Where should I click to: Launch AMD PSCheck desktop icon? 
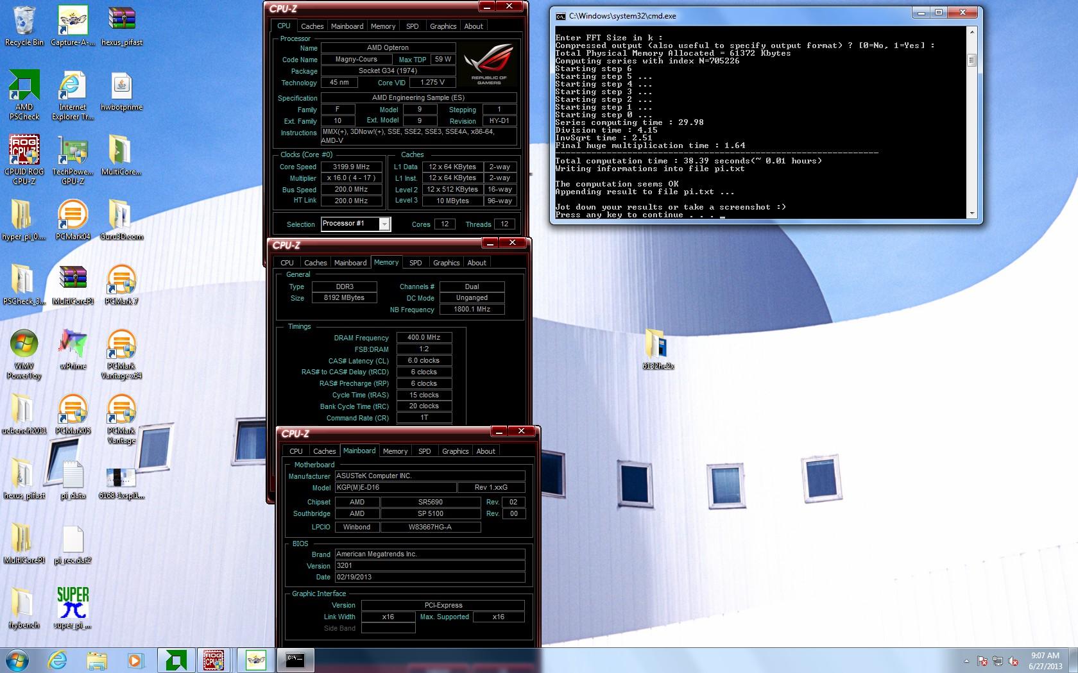(24, 96)
